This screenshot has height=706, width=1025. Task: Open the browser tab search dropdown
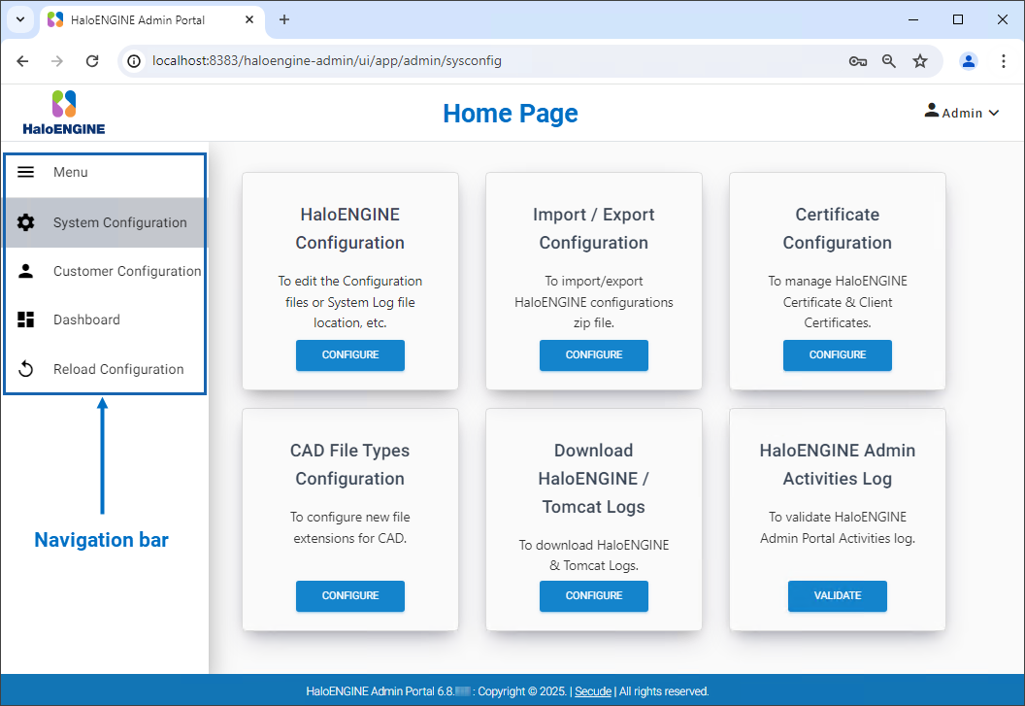click(x=20, y=19)
